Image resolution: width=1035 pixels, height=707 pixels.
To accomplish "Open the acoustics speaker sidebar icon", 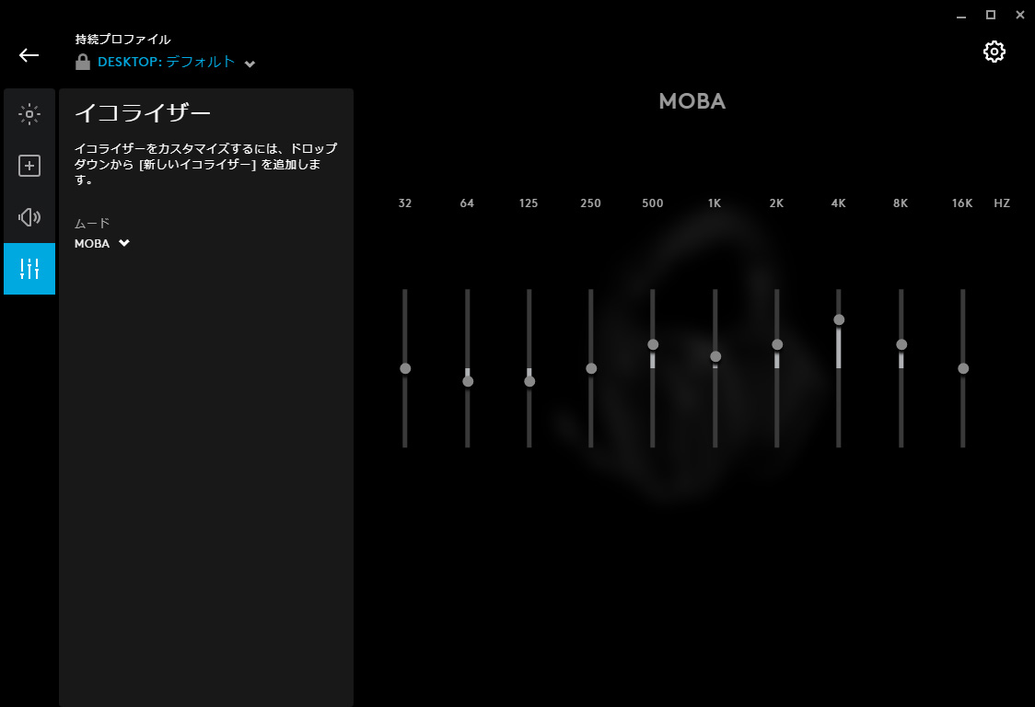I will [x=29, y=217].
